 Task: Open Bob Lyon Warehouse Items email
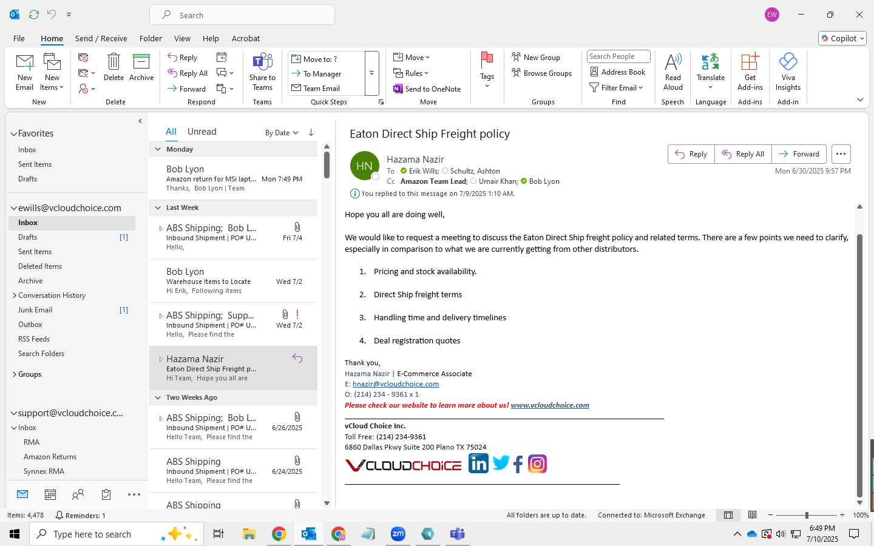pos(233,281)
